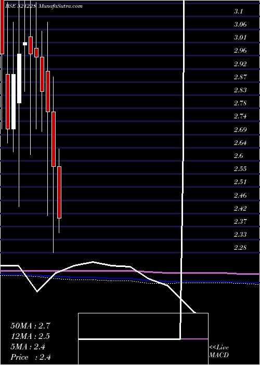Click the 50MA : 2.7 indicator text
Viewport: 260px width, 365px height.
pyautogui.click(x=30, y=326)
